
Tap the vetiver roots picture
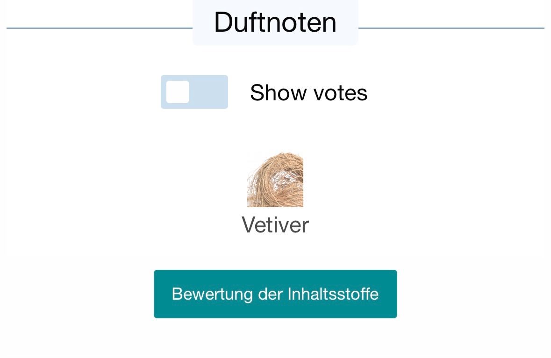point(275,180)
